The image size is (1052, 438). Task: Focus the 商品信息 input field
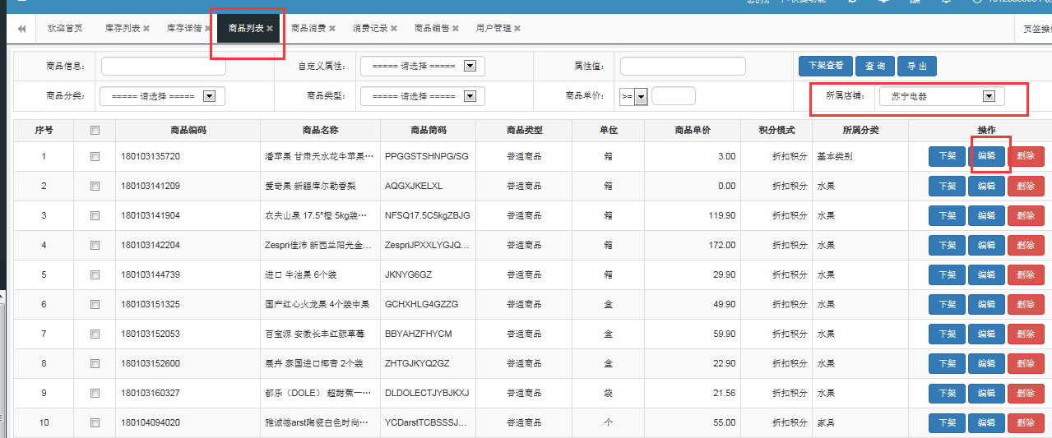(163, 67)
